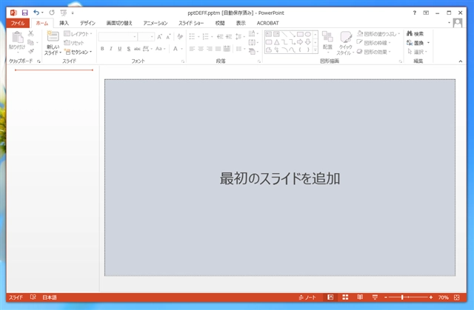This screenshot has height=310, width=474.
Task: Click the user account avatar icon
Action: tap(458, 23)
